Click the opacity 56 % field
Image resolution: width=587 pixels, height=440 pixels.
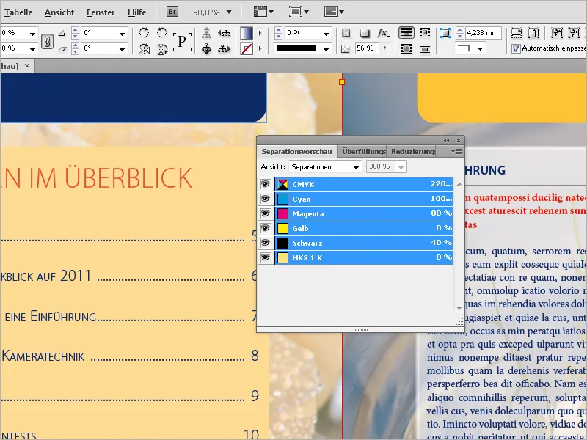367,48
